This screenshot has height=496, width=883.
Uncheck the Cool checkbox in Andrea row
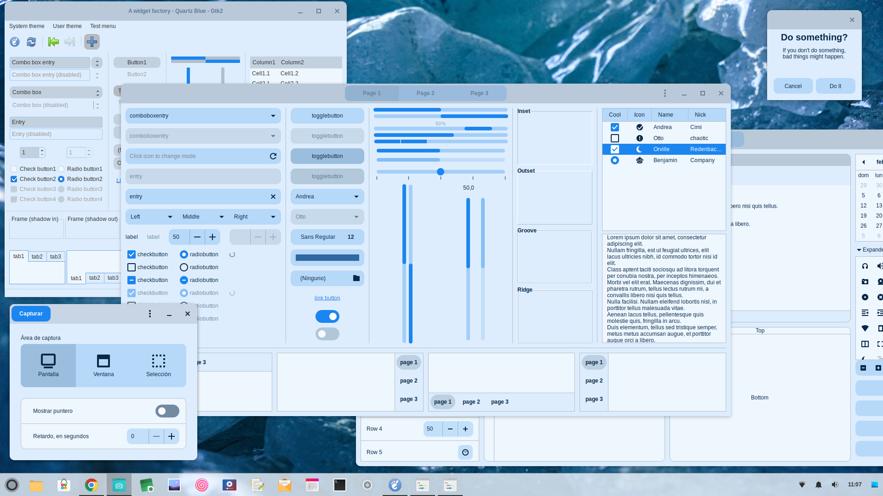pyautogui.click(x=615, y=127)
